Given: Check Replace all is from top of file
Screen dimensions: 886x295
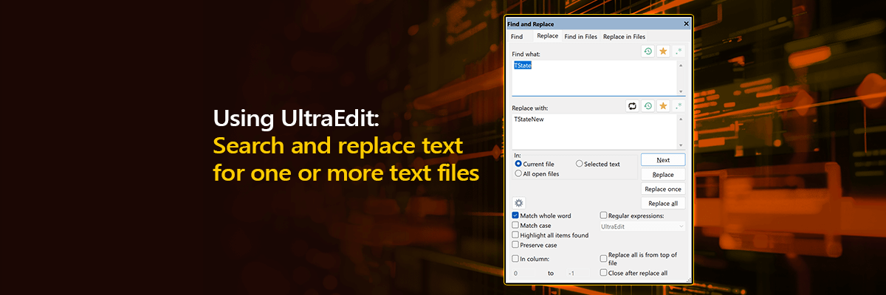Looking at the screenshot, I should click(603, 259).
